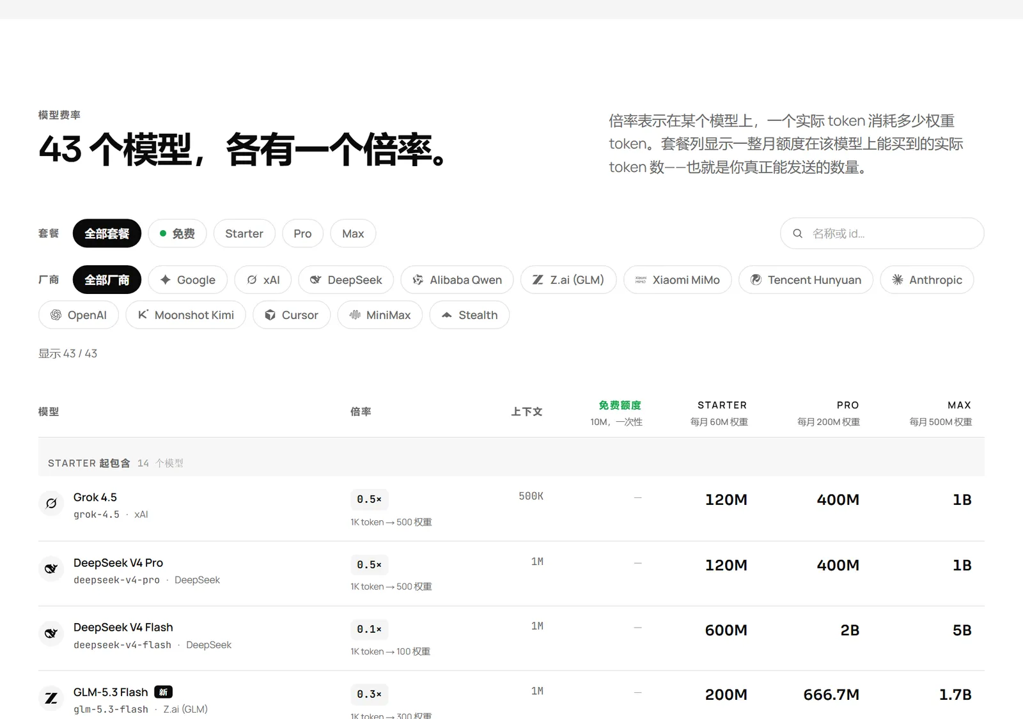1023x719 pixels.
Task: Select the 全部套餐 plan filter
Action: [107, 233]
